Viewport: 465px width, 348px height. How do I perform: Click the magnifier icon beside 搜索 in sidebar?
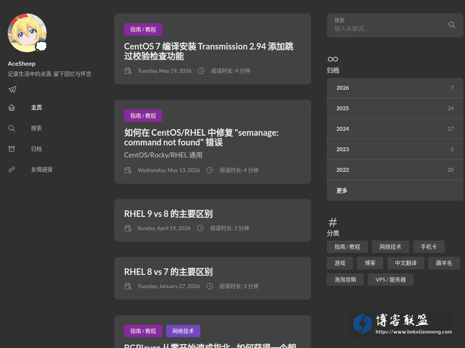pos(12,128)
